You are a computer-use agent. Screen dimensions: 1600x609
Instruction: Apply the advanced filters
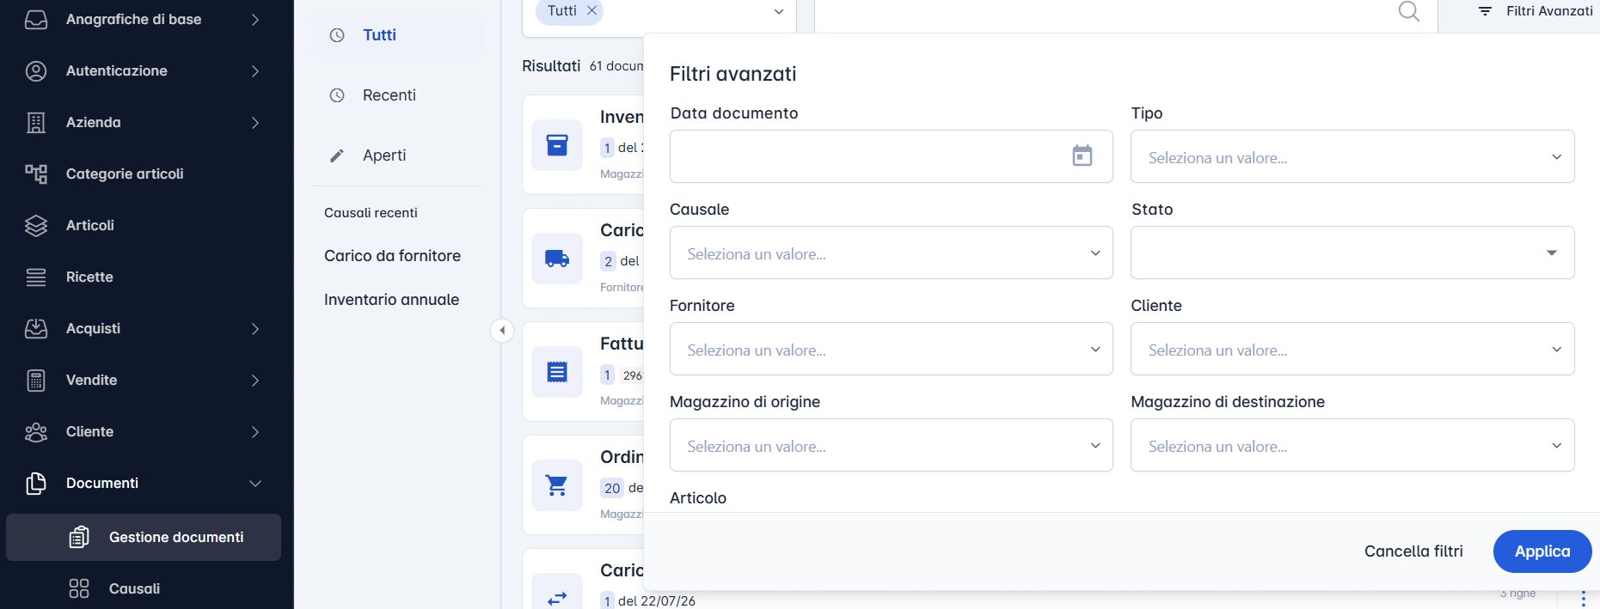coord(1542,551)
